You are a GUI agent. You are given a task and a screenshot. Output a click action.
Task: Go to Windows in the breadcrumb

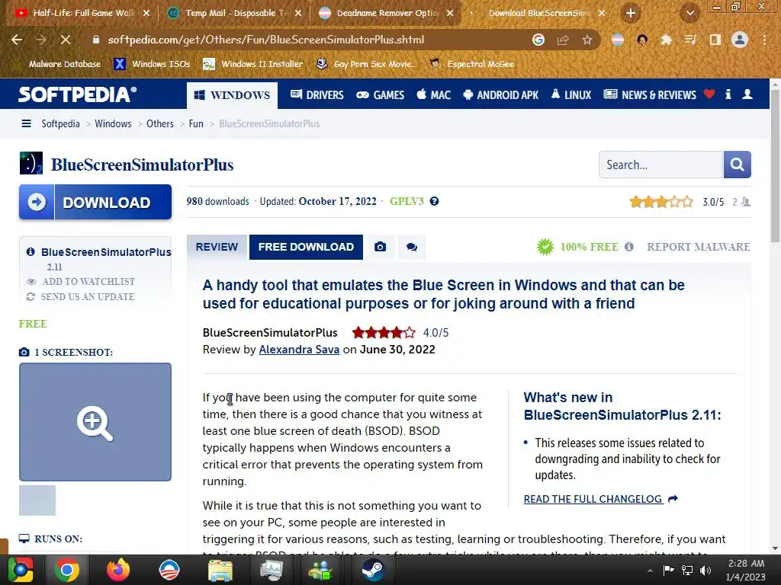pyautogui.click(x=113, y=123)
